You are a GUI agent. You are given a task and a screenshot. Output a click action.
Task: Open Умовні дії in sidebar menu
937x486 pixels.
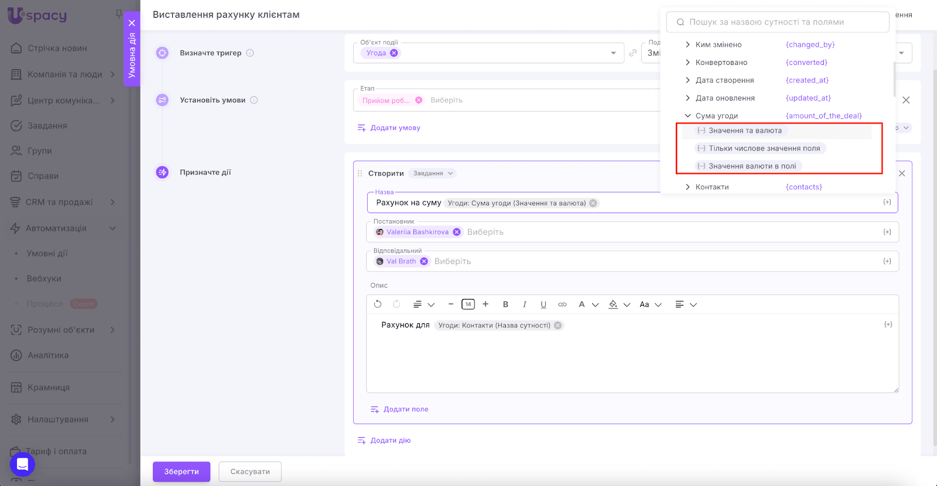pyautogui.click(x=47, y=254)
